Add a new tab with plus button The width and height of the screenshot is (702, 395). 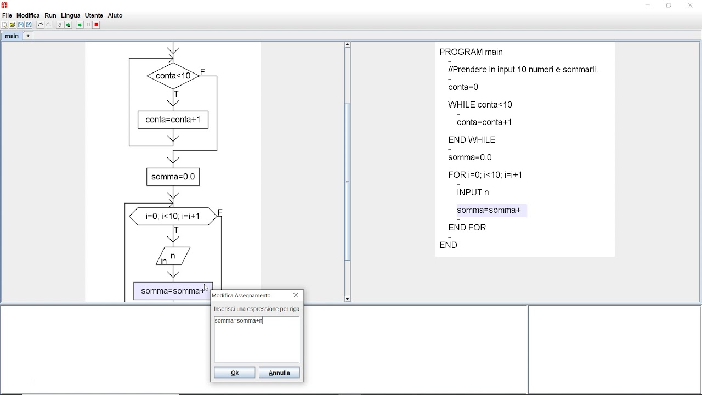tap(28, 36)
